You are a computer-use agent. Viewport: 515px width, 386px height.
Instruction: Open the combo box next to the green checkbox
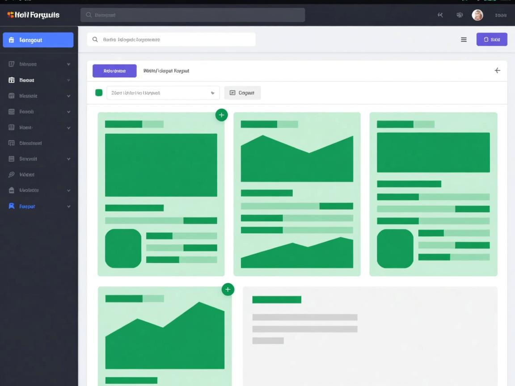point(163,93)
